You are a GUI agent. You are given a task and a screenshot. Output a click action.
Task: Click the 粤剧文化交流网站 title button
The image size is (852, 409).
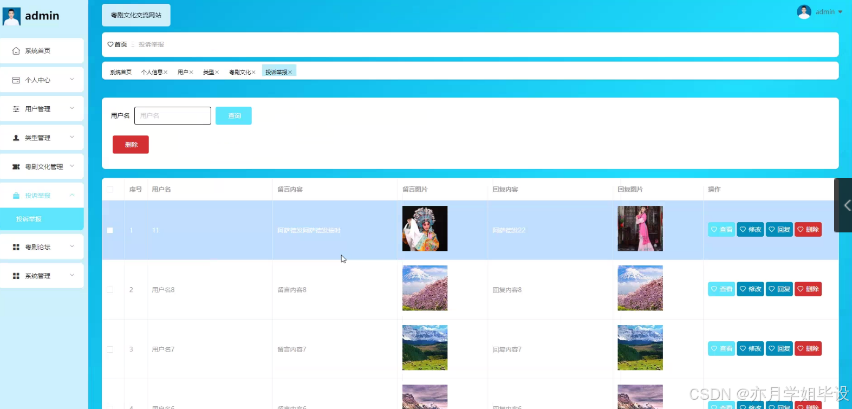pyautogui.click(x=136, y=15)
